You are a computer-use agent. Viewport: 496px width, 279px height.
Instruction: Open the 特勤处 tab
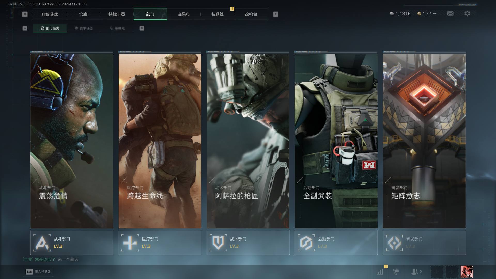pyautogui.click(x=218, y=14)
